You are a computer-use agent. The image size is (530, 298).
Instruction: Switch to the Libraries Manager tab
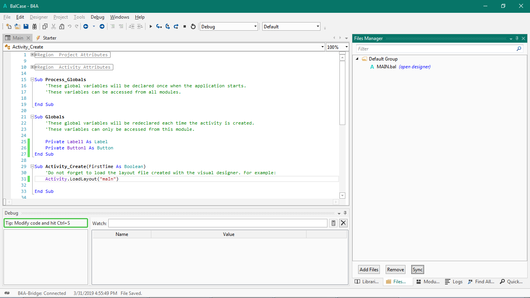click(x=367, y=282)
